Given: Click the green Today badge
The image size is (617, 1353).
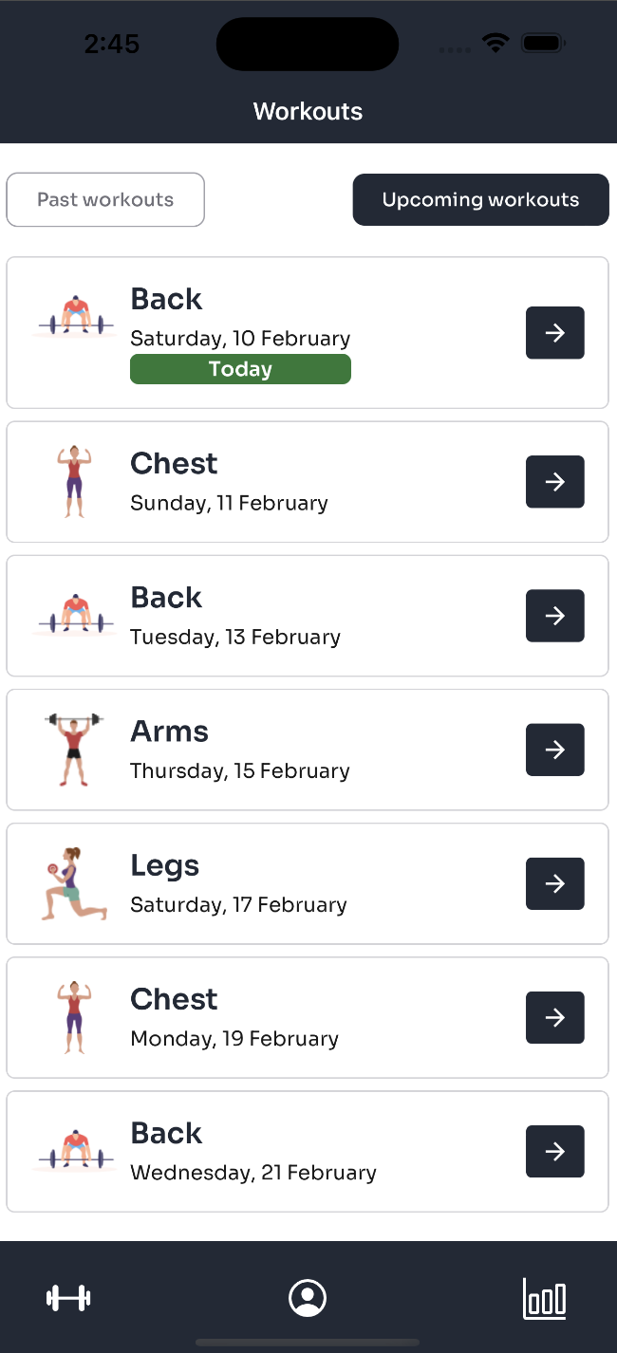Looking at the screenshot, I should [x=240, y=368].
